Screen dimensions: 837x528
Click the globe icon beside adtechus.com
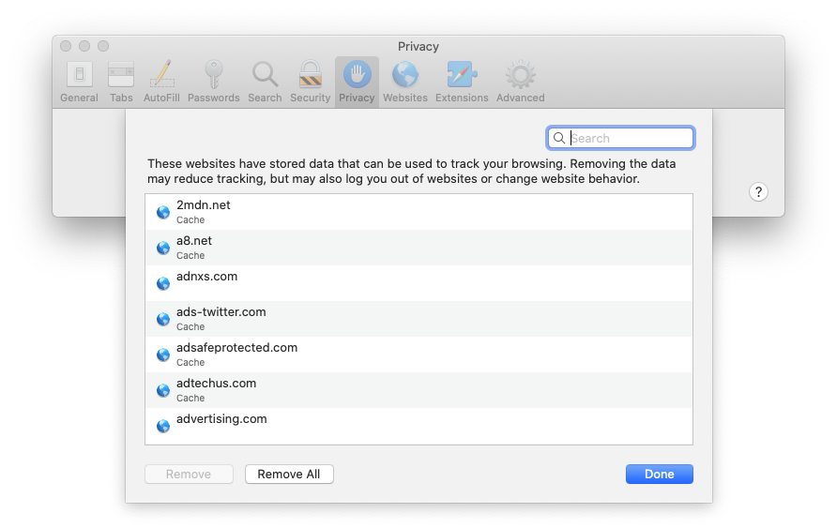(163, 390)
